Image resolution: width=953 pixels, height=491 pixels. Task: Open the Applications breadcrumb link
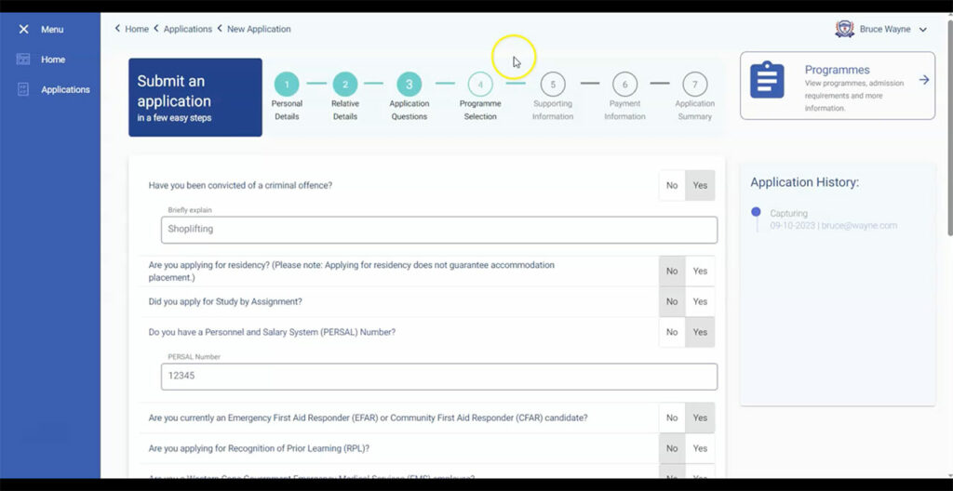187,29
